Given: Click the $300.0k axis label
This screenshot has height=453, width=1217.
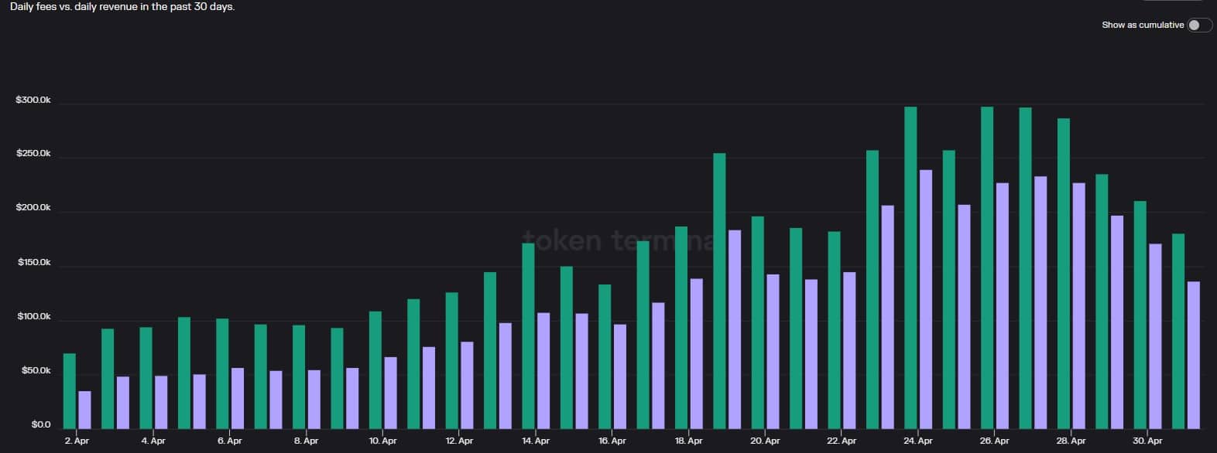Looking at the screenshot, I should pos(33,100).
